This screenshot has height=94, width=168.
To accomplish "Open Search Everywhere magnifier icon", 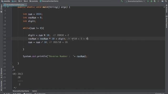I will pos(166,1).
